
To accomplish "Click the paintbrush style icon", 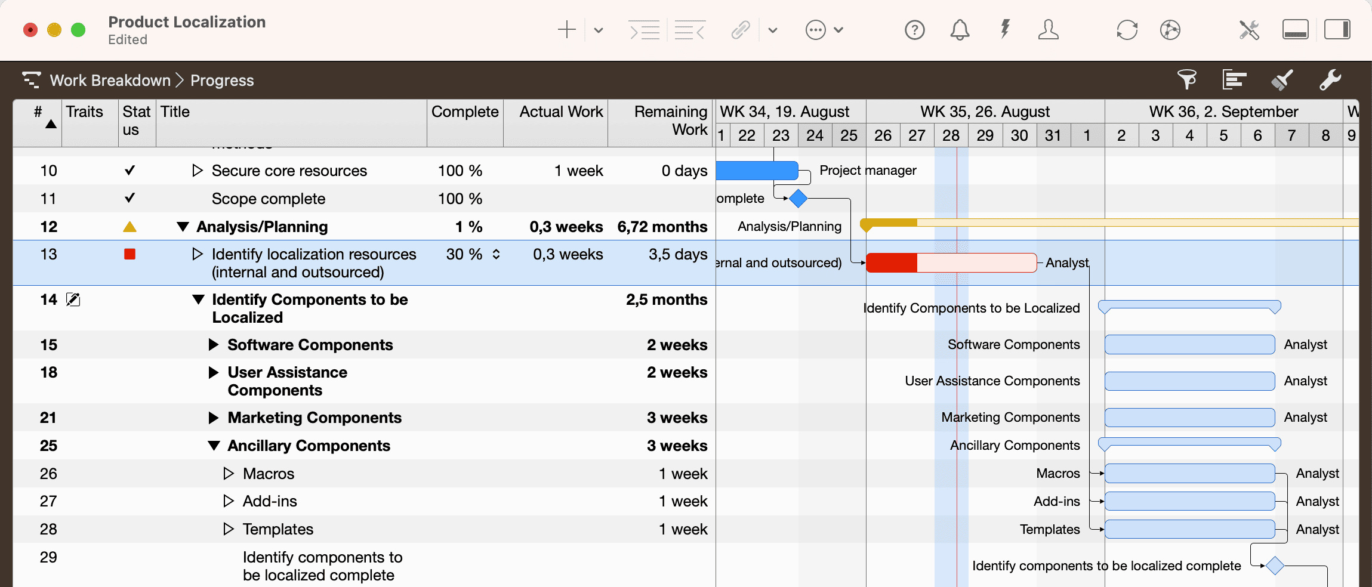I will (x=1282, y=79).
